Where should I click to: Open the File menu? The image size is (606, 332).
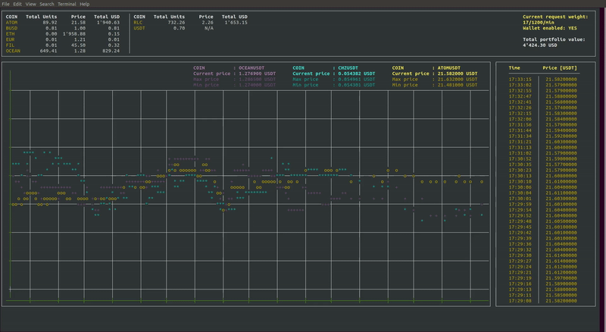(x=5, y=4)
